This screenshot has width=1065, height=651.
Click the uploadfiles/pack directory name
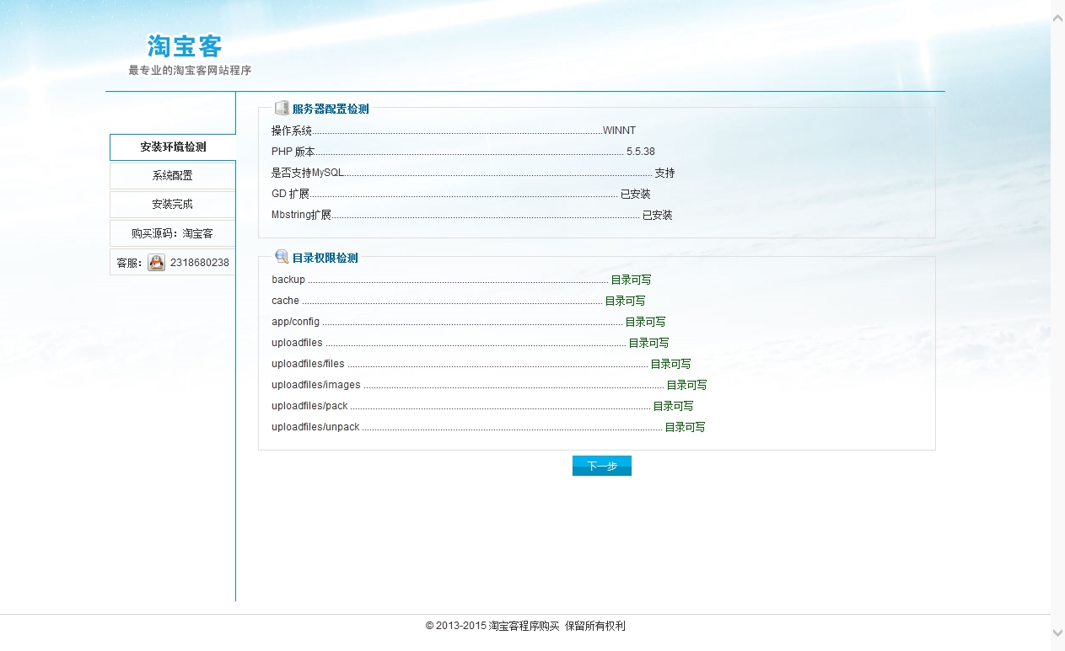click(309, 406)
